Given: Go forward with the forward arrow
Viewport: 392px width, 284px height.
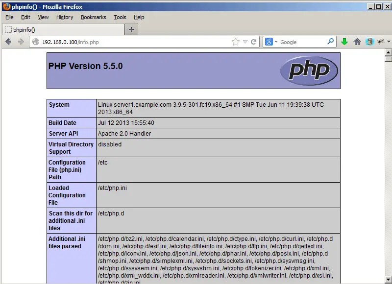Looking at the screenshot, I should 21,42.
